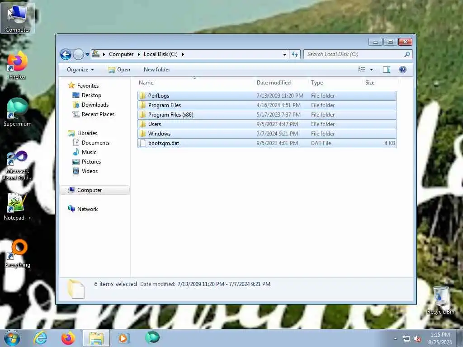The height and width of the screenshot is (347, 463).
Task: Click the 4 KB size of bootsqm.dat
Action: pos(390,143)
